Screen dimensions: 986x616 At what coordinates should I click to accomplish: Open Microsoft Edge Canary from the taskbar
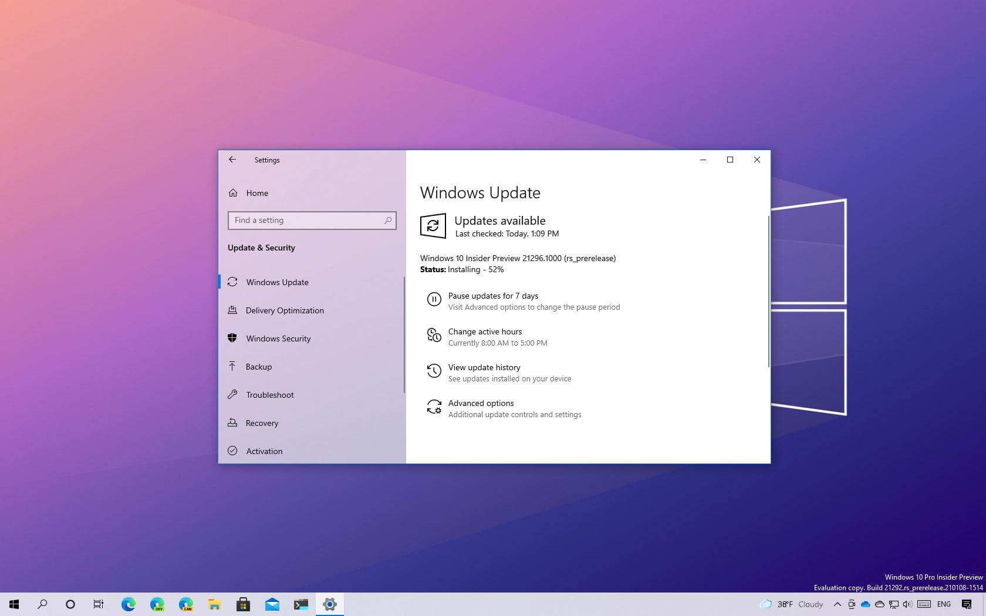point(186,604)
